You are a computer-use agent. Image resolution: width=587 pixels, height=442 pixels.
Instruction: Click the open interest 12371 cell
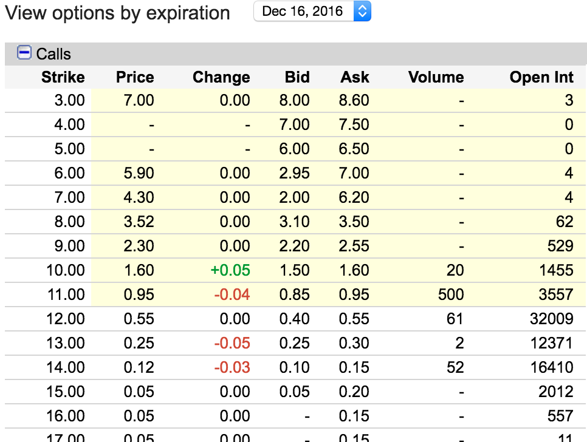[551, 343]
